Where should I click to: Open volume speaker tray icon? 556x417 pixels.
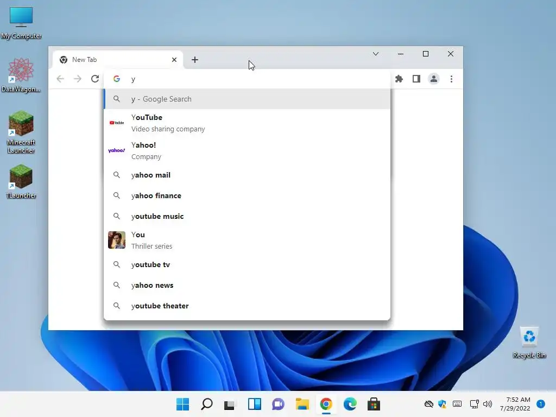tap(488, 404)
